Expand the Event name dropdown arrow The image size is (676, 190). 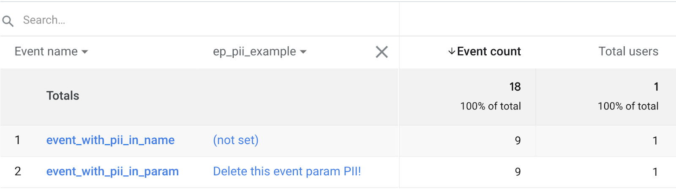[x=85, y=52]
